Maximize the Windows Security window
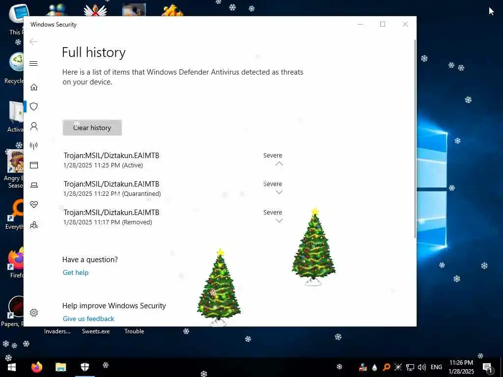Screen dimensions: 503x377 pyautogui.click(x=382, y=24)
